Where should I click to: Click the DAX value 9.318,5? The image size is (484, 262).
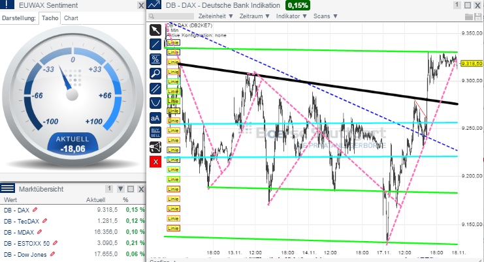click(x=107, y=210)
